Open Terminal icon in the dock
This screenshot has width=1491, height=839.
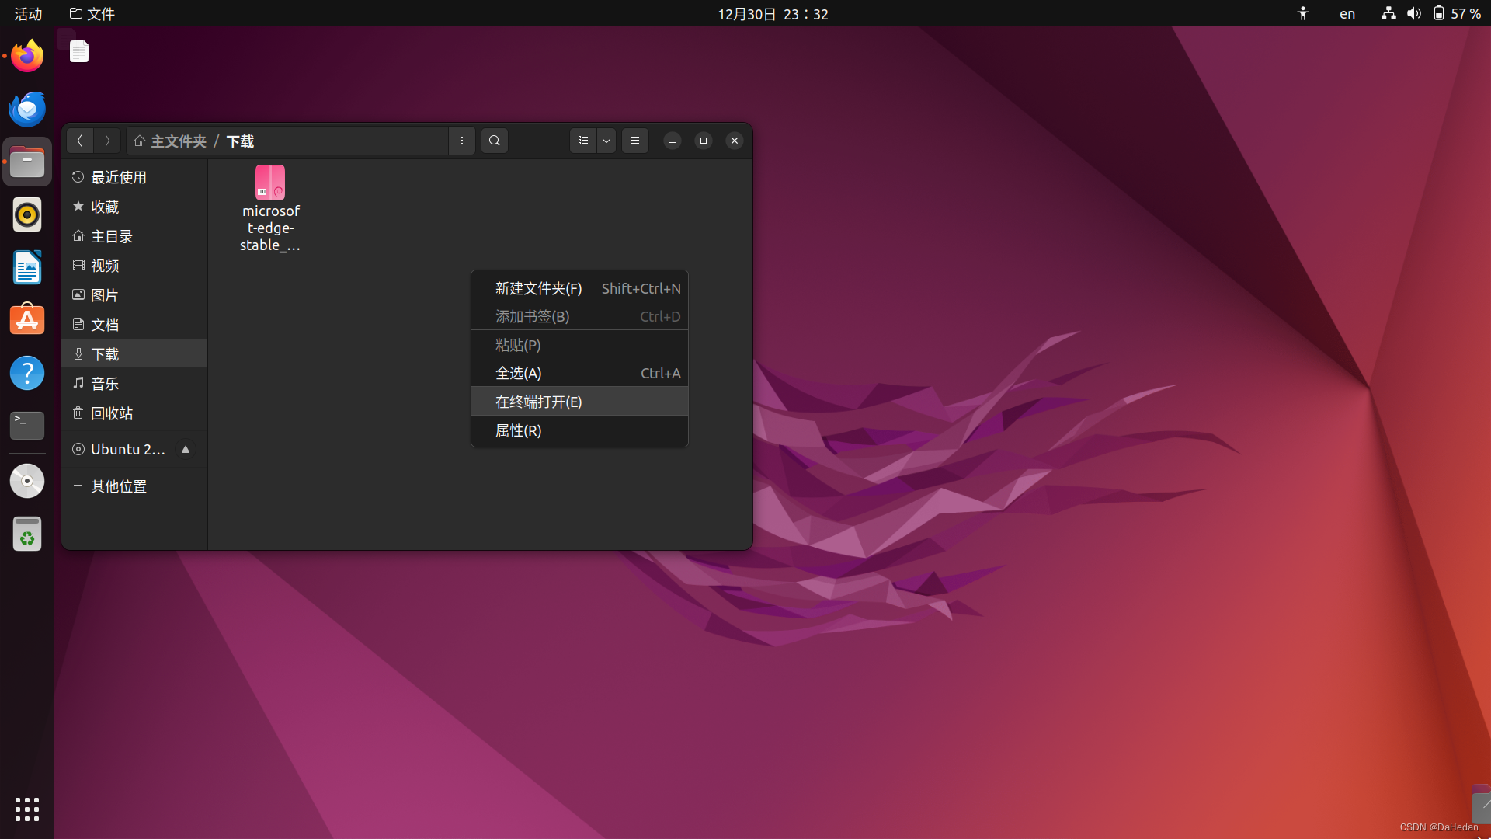pyautogui.click(x=27, y=425)
